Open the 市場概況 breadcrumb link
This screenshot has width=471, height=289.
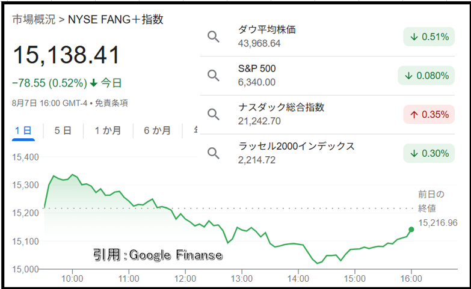pyautogui.click(x=34, y=19)
